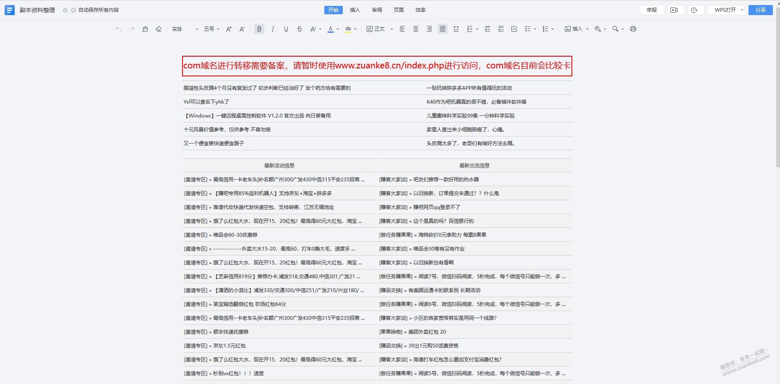Apply the font color A icon
Viewport: 780px width, 384px height.
click(x=331, y=29)
